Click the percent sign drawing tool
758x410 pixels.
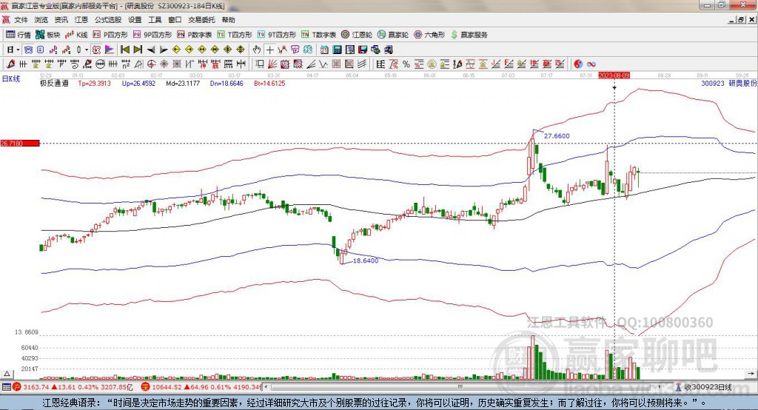406,64
